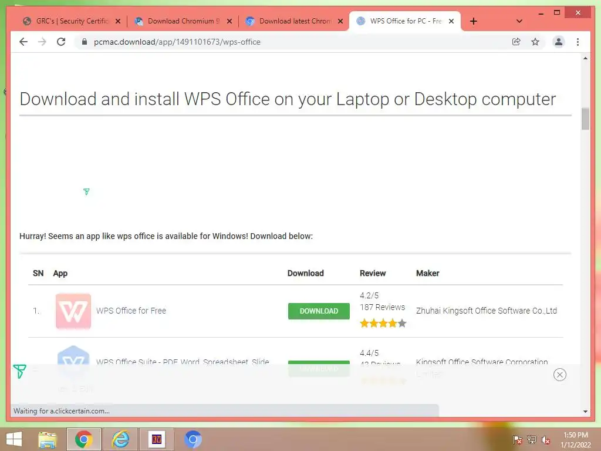The width and height of the screenshot is (601, 451).
Task: Click the Review column header
Action: pos(373,273)
